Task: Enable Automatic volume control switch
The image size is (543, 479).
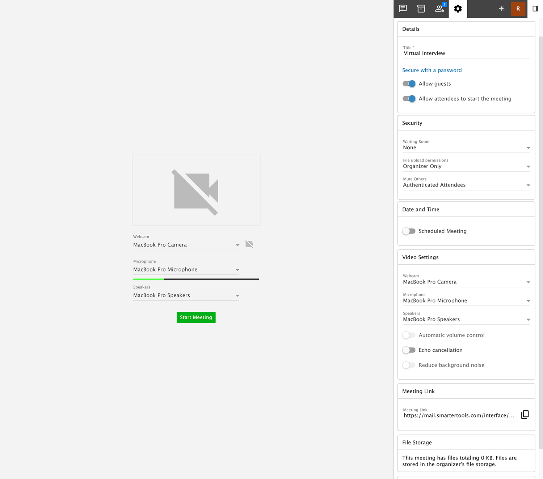Action: (409, 335)
